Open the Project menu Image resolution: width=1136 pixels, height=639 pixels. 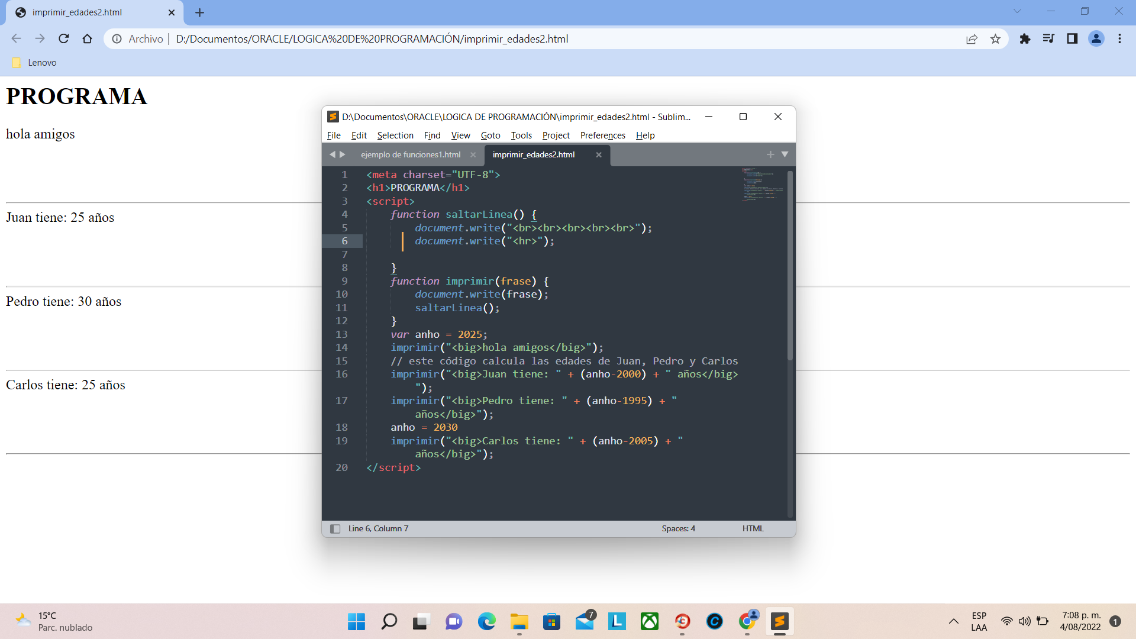[x=556, y=135]
